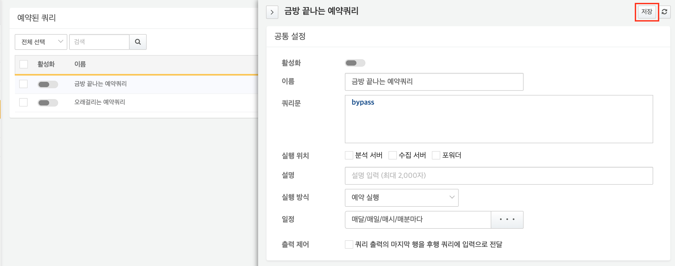Click the refresh icon next to 저장
Screen dimensions: 675x266
664,12
